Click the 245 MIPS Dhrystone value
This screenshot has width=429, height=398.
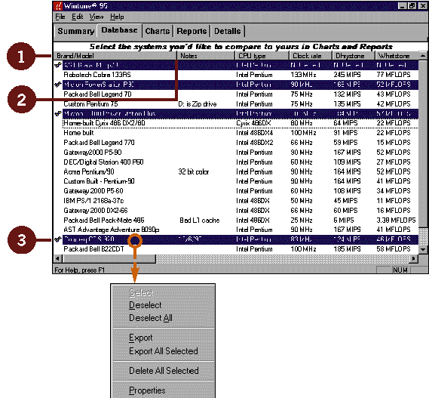[x=347, y=75]
